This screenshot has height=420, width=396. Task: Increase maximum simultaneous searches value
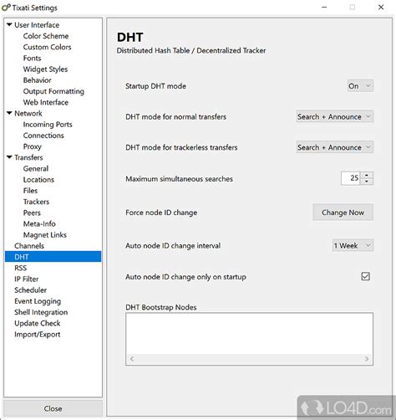[x=367, y=175]
